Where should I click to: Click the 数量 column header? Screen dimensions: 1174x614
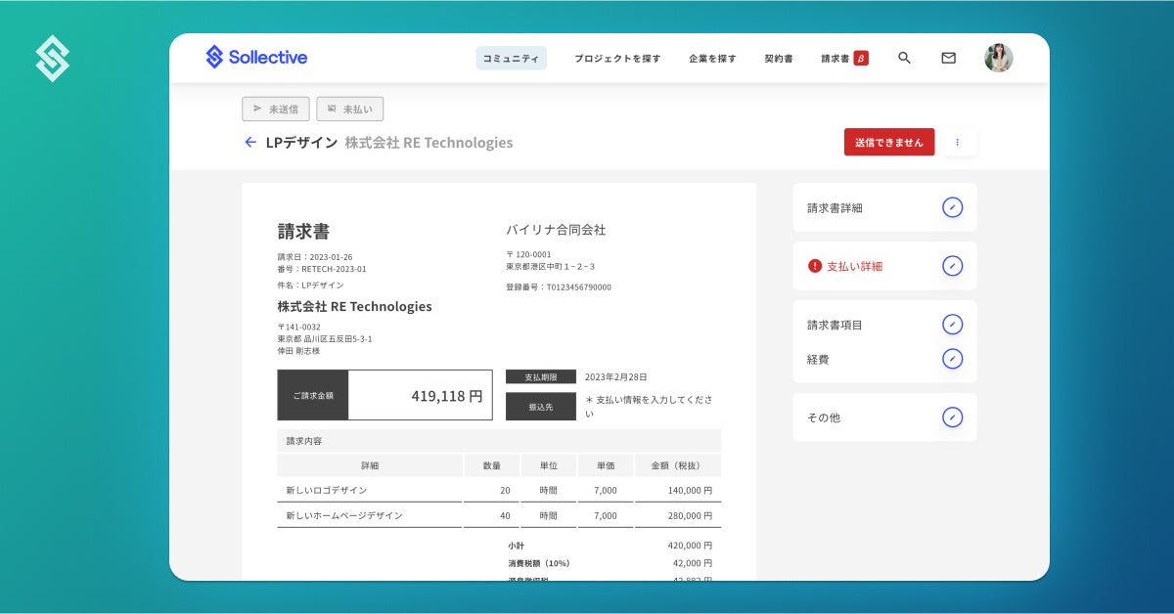click(x=491, y=465)
